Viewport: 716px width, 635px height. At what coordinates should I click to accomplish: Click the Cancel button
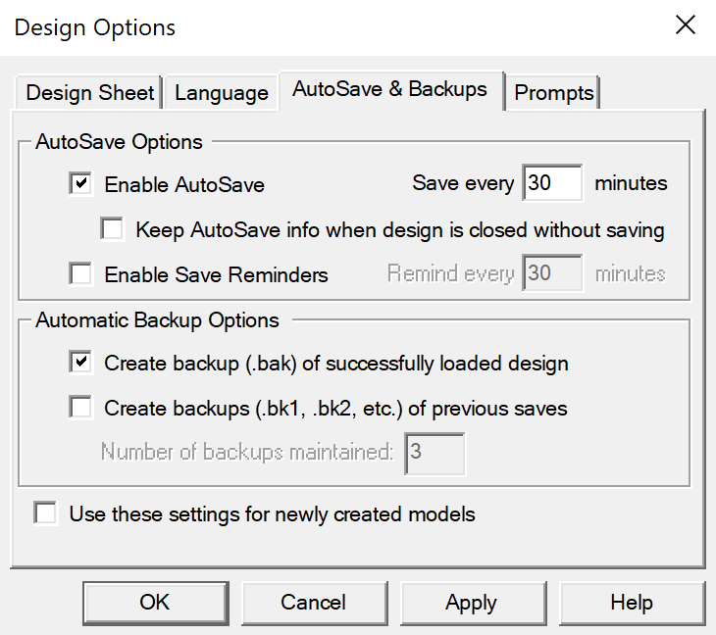point(314,603)
